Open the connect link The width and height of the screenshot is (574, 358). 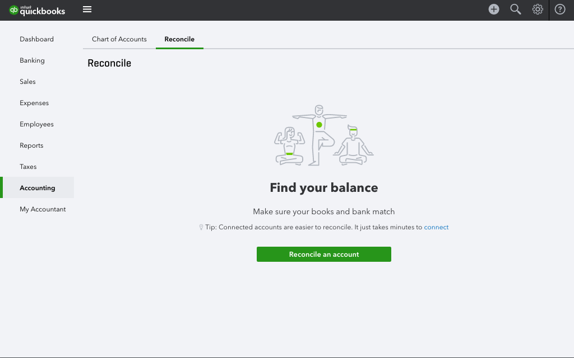437,227
